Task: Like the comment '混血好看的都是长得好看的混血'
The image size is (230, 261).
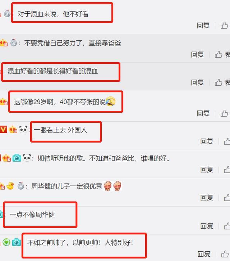Action: point(218,82)
